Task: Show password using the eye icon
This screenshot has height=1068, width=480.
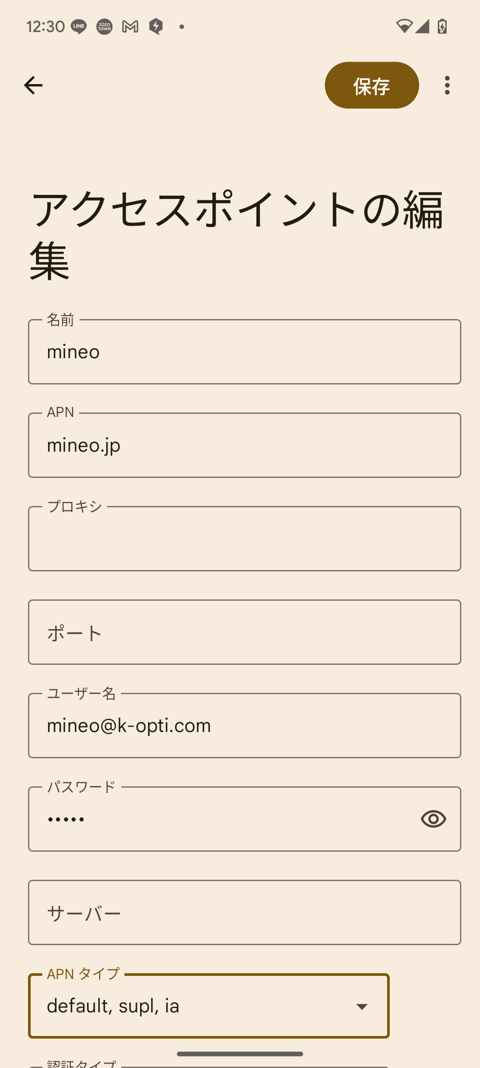Action: point(433,819)
